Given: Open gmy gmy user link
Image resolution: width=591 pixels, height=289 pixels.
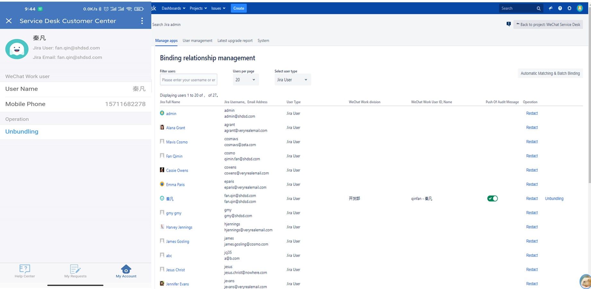Looking at the screenshot, I should pos(174,213).
